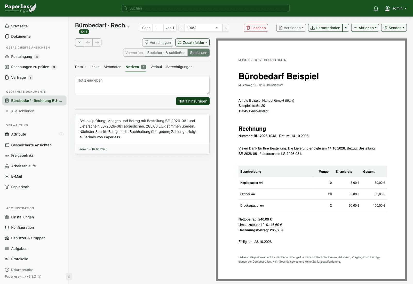Viewport: 413px width, 284px height.
Task: Switch to the Metadaten tab
Action: [113, 67]
